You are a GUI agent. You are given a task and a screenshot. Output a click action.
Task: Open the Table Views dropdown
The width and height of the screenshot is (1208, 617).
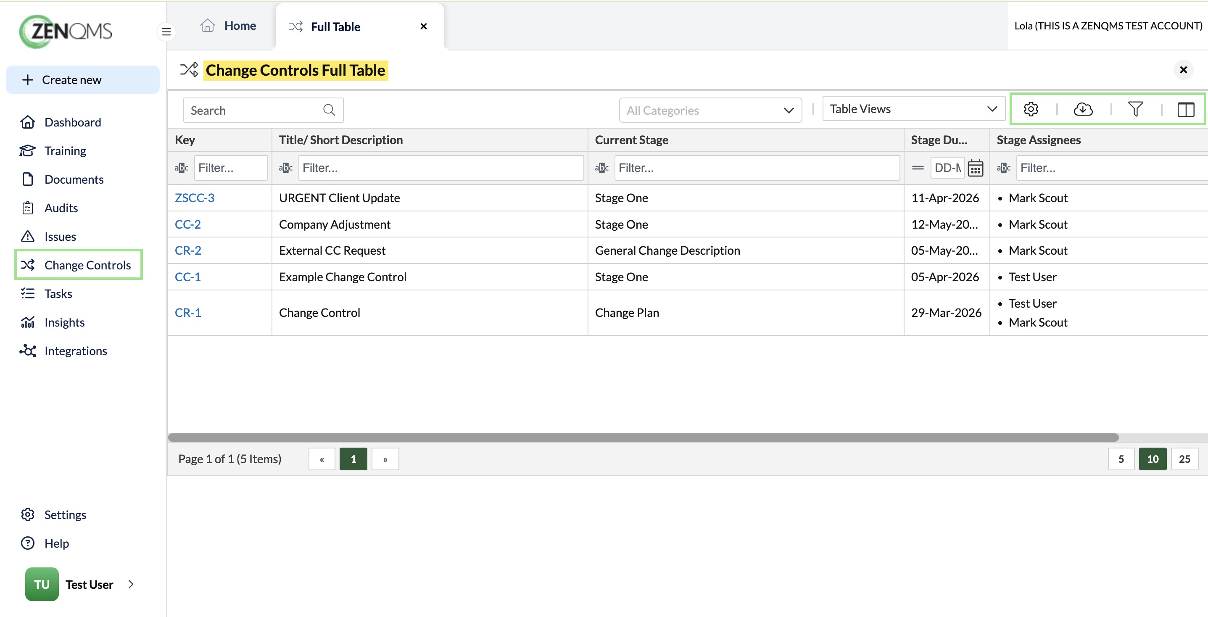click(x=913, y=109)
